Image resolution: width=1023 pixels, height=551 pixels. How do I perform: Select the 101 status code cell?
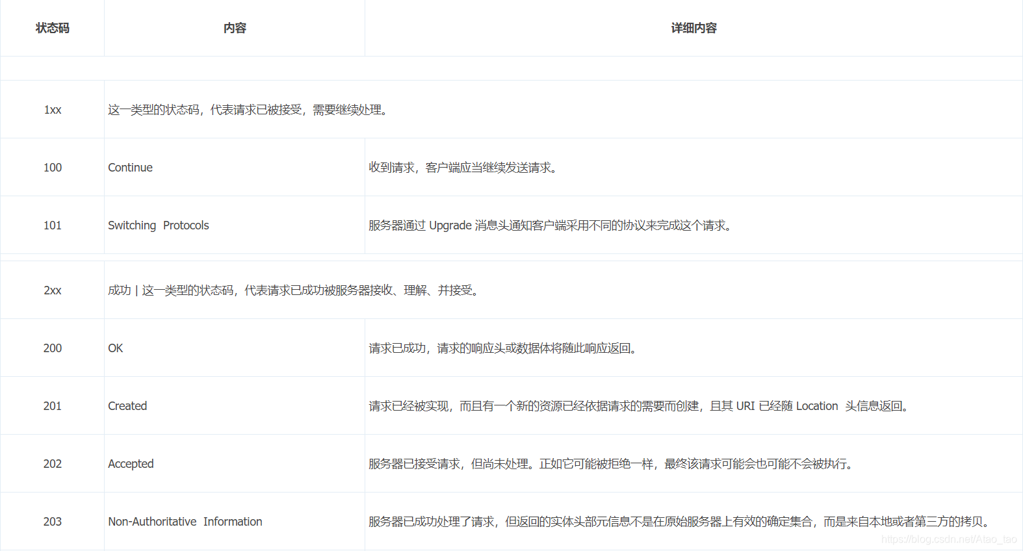pos(52,225)
